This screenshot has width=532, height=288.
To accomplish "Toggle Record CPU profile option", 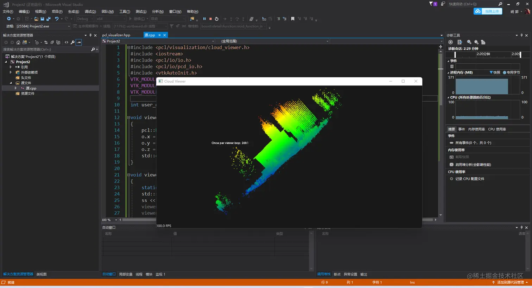I will click(467, 179).
